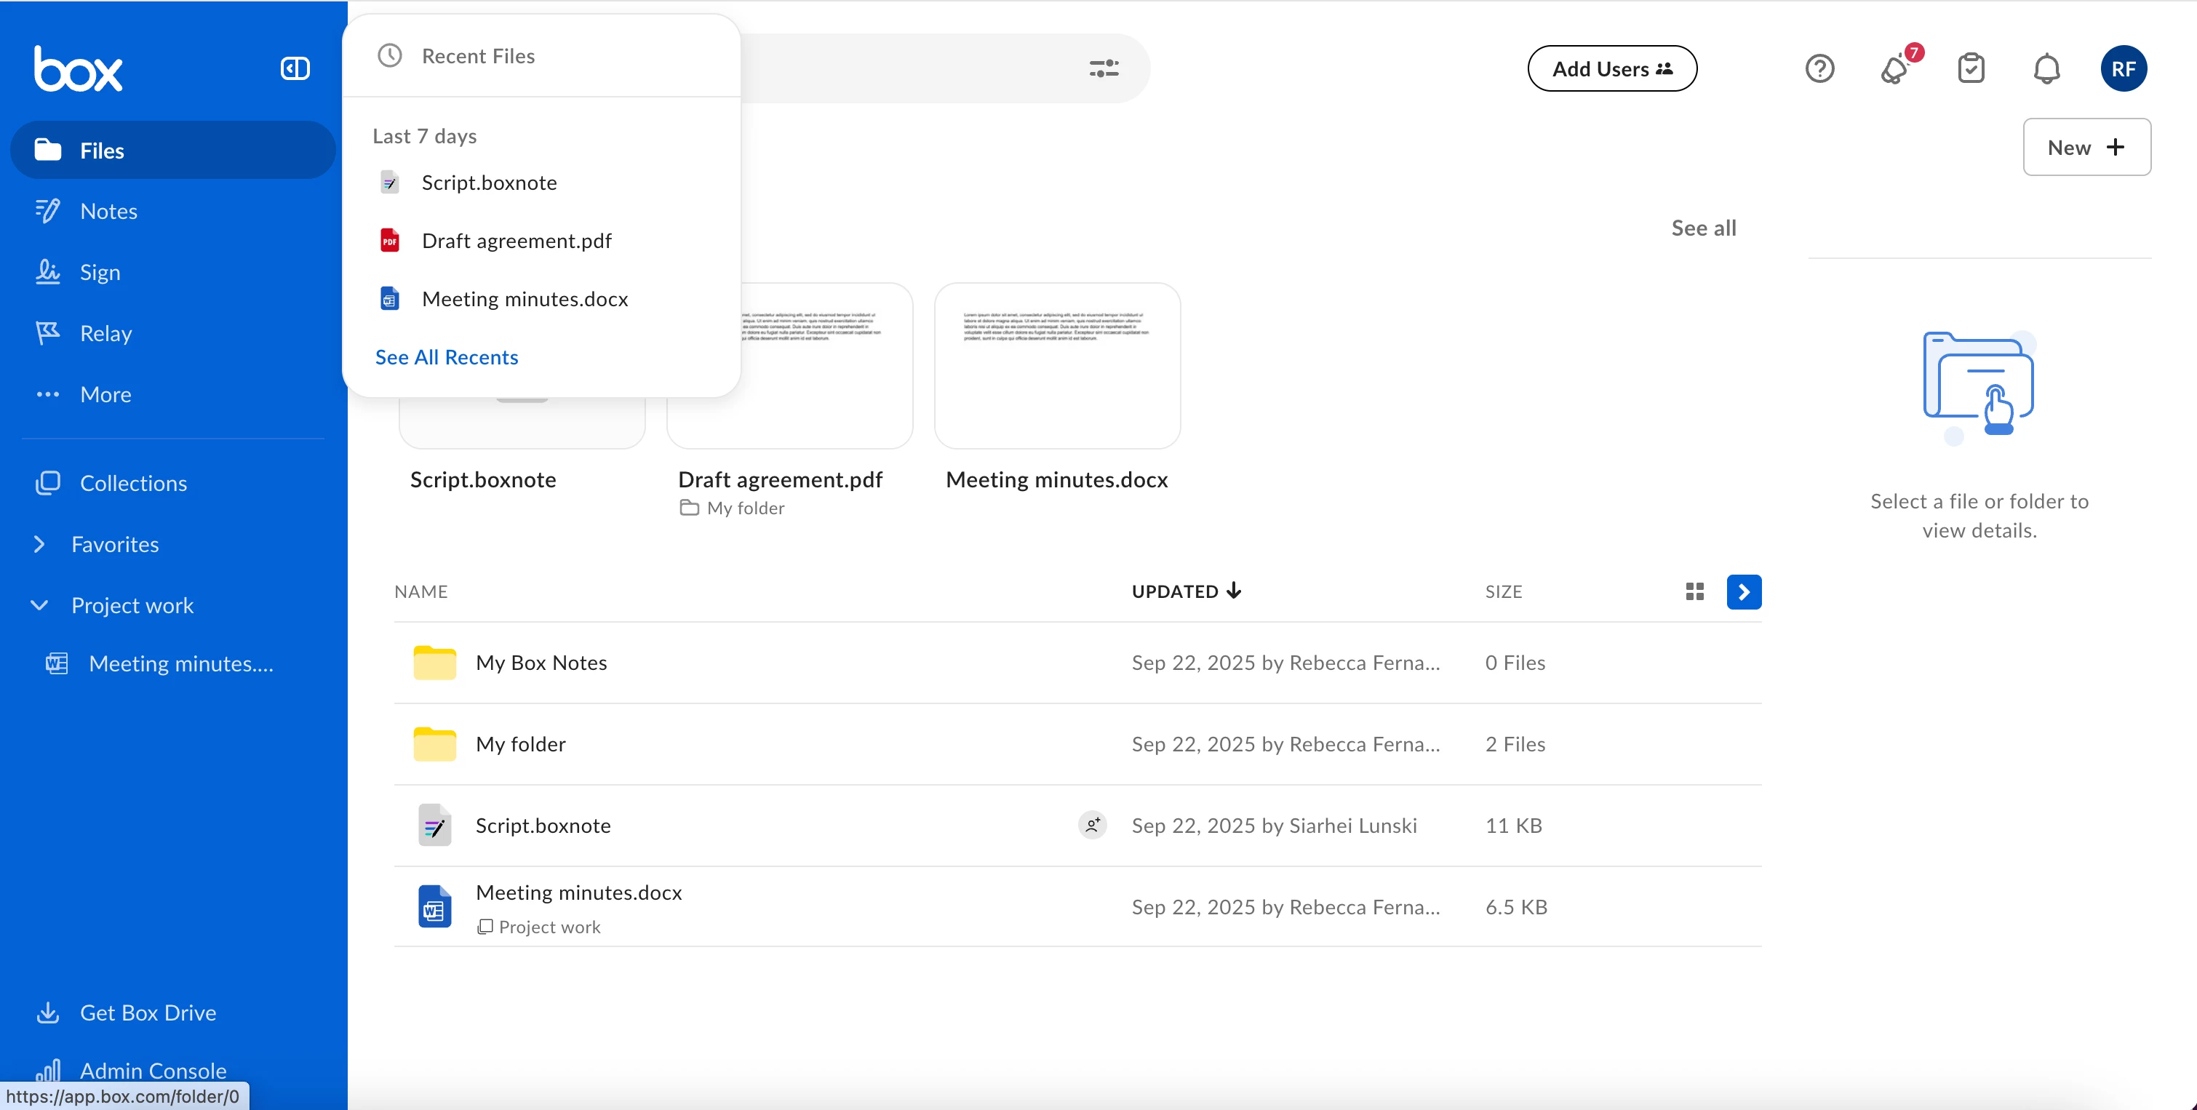2197x1110 pixels.
Task: Open search filter options icon
Action: pos(1104,68)
